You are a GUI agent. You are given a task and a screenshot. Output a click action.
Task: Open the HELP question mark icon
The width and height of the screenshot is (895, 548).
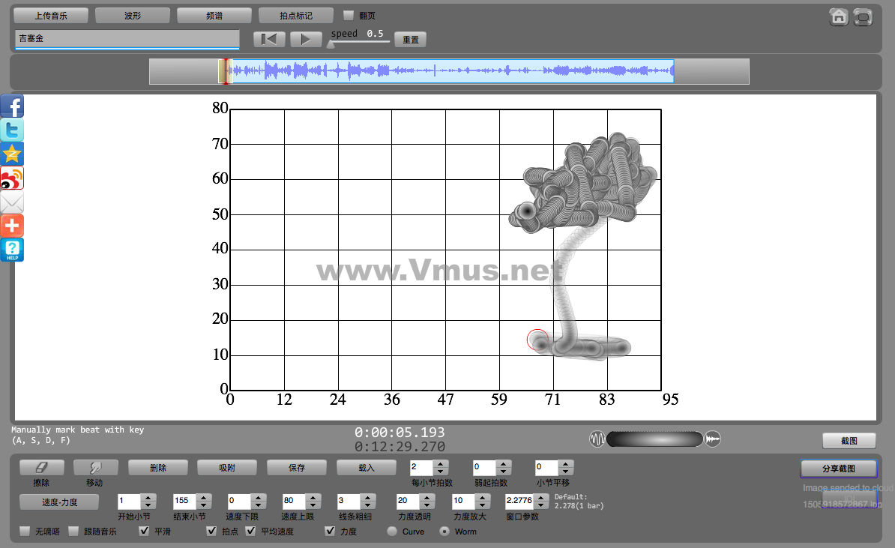coord(12,250)
